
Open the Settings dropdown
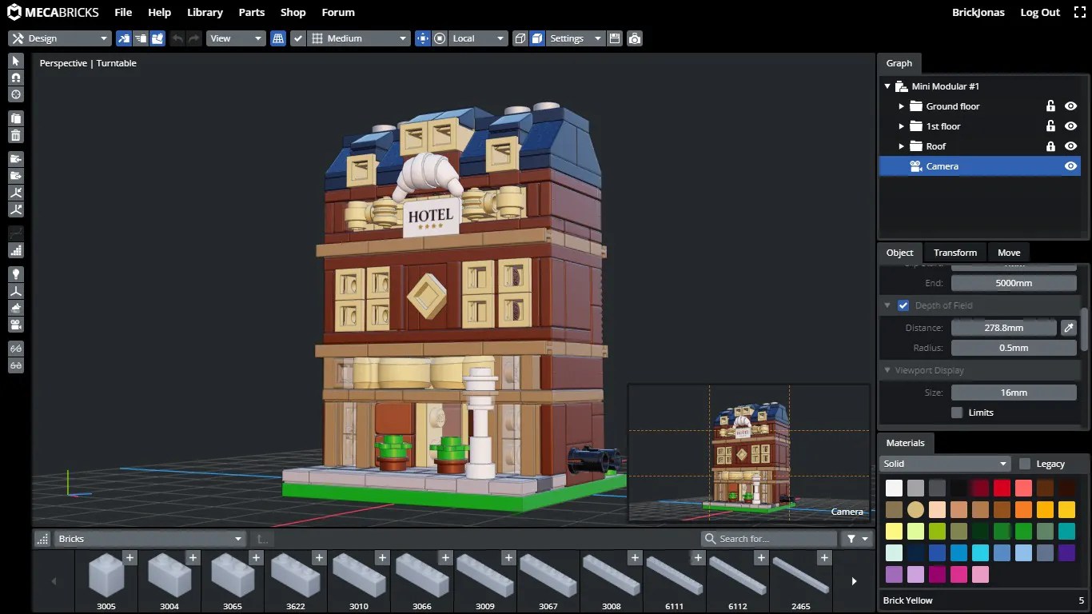tap(576, 38)
